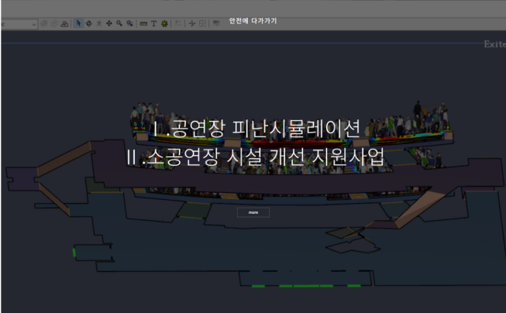This screenshot has width=506, height=313.
Task: Click the Exite label at top right
Action: pyautogui.click(x=494, y=45)
